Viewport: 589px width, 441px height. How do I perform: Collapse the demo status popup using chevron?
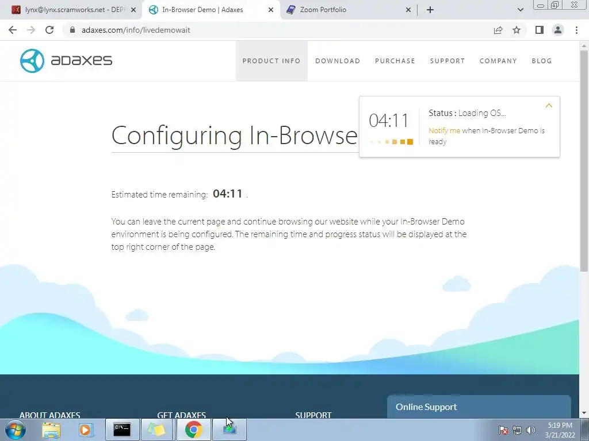tap(549, 106)
